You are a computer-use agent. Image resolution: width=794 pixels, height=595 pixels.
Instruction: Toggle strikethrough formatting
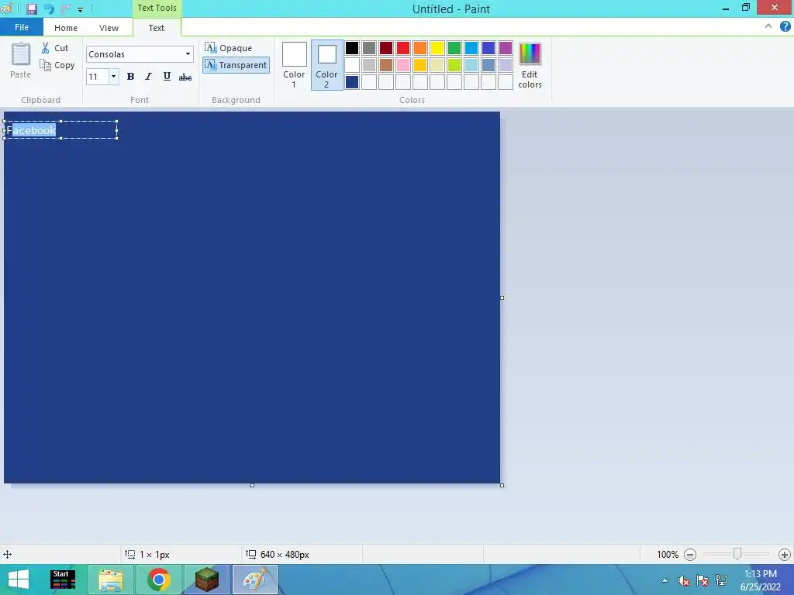tap(185, 77)
